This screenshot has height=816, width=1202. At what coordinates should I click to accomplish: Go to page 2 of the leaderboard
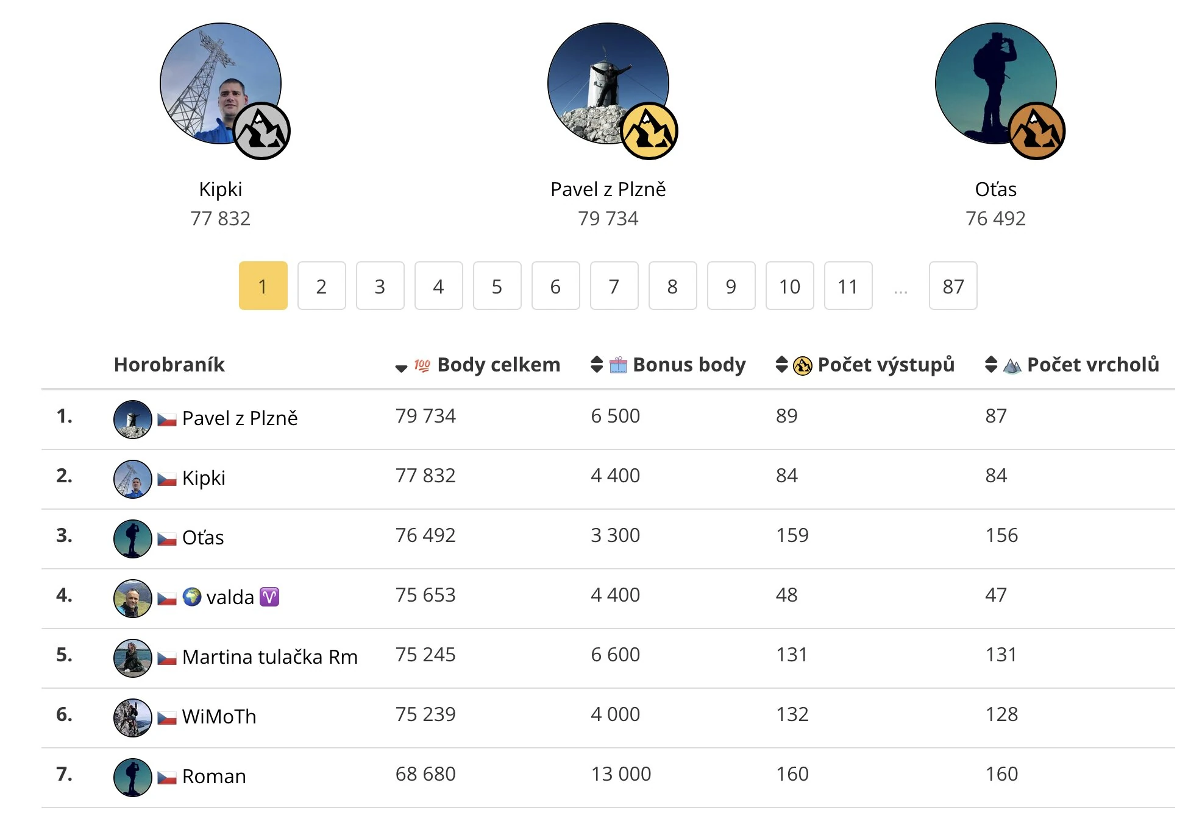coord(322,286)
